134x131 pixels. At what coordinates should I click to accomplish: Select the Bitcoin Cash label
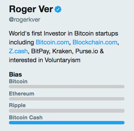click(x=26, y=117)
